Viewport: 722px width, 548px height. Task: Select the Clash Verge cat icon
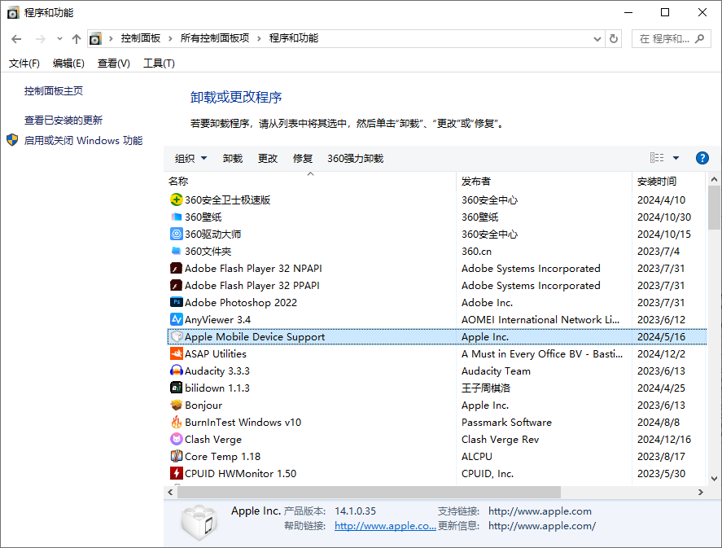pyautogui.click(x=176, y=439)
